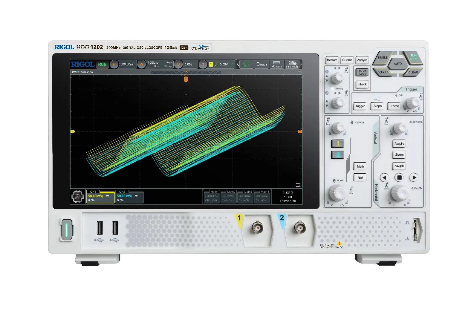The width and height of the screenshot is (471, 314).
Task: Tap the on-screen Default toolbar button
Action: tap(262, 64)
